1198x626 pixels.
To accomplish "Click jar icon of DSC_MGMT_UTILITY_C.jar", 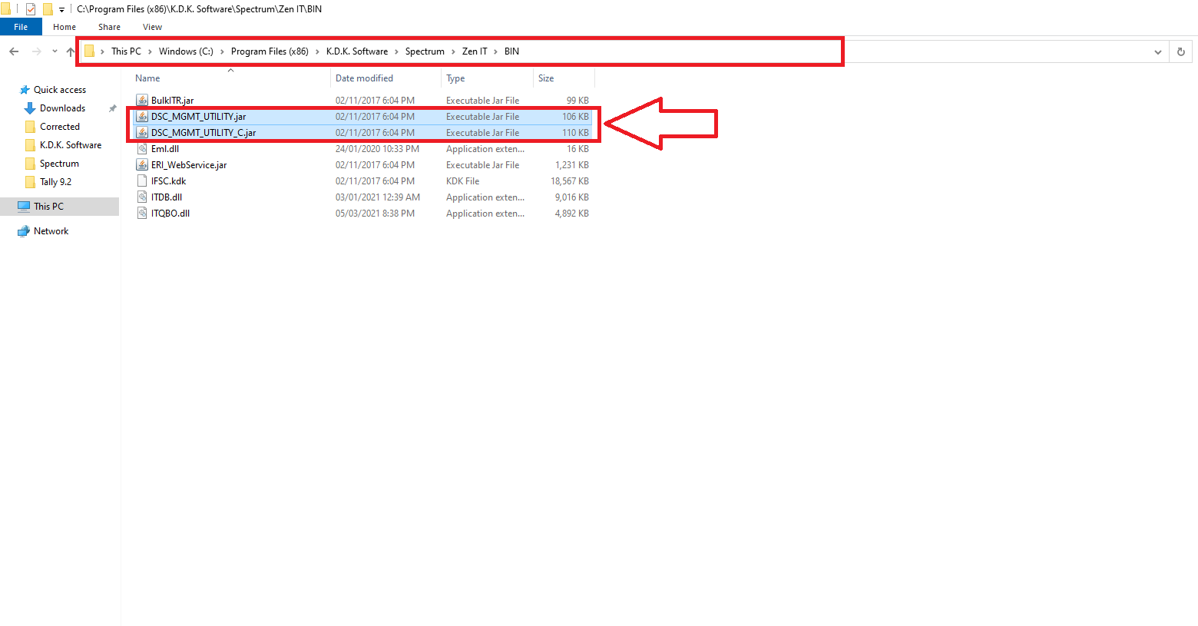I will (x=142, y=133).
